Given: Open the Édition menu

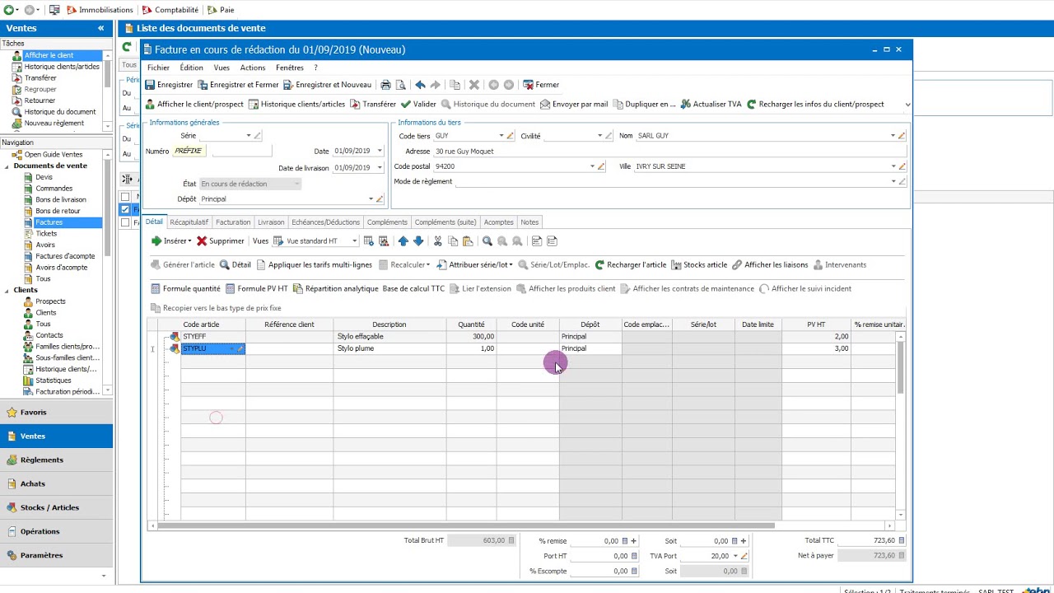Looking at the screenshot, I should pos(191,68).
